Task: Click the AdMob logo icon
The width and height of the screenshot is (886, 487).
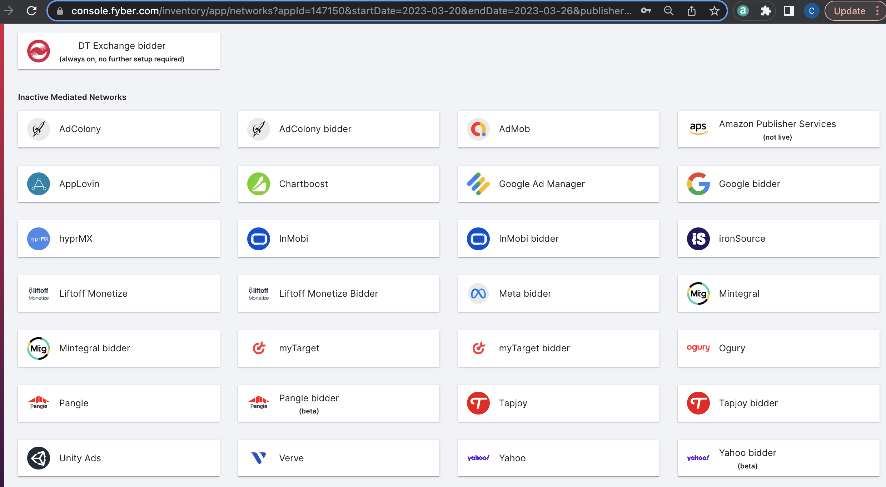Action: tap(478, 129)
